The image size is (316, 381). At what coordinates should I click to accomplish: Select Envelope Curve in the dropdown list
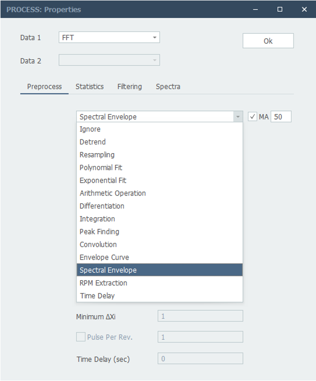160,257
